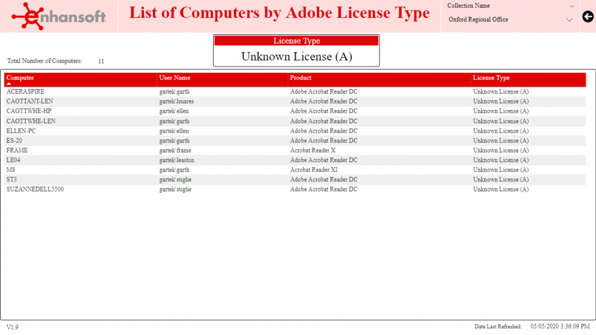Screen dimensions: 596x335
Task: Click the Total Number of Computers value 11
Action: coord(101,61)
